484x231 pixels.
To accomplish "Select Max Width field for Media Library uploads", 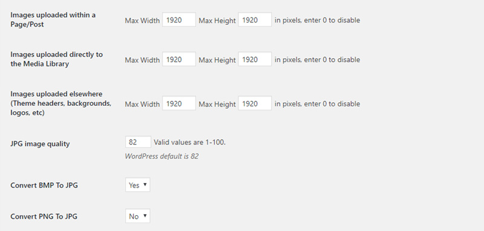I will (x=179, y=59).
